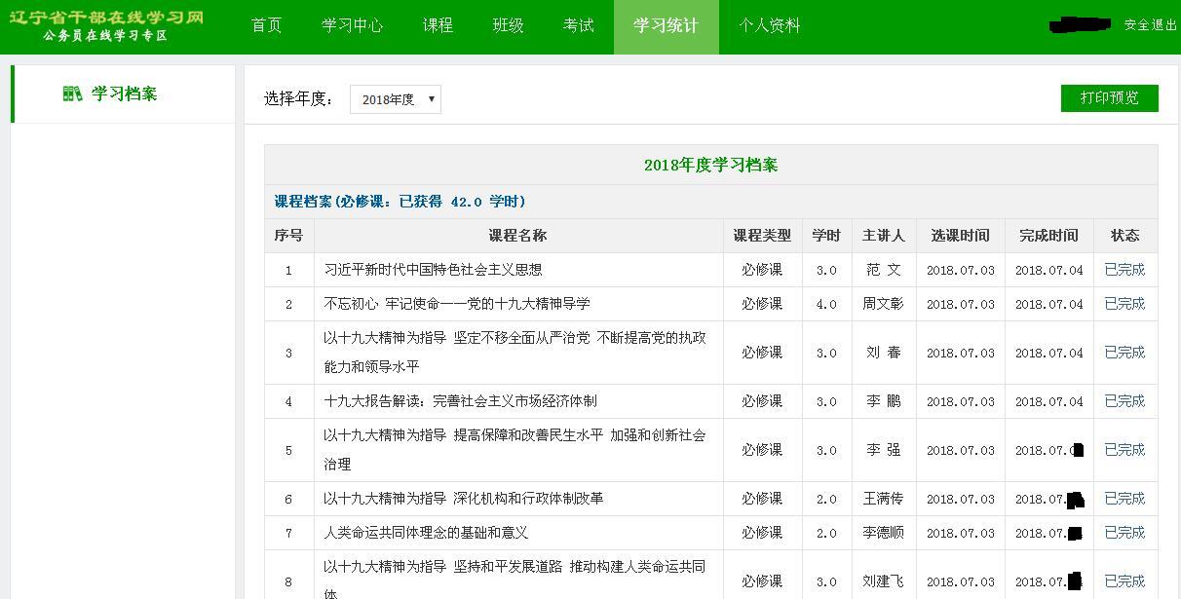Click 已完成 link for 王满传's course
The image size is (1181, 599).
(x=1124, y=499)
